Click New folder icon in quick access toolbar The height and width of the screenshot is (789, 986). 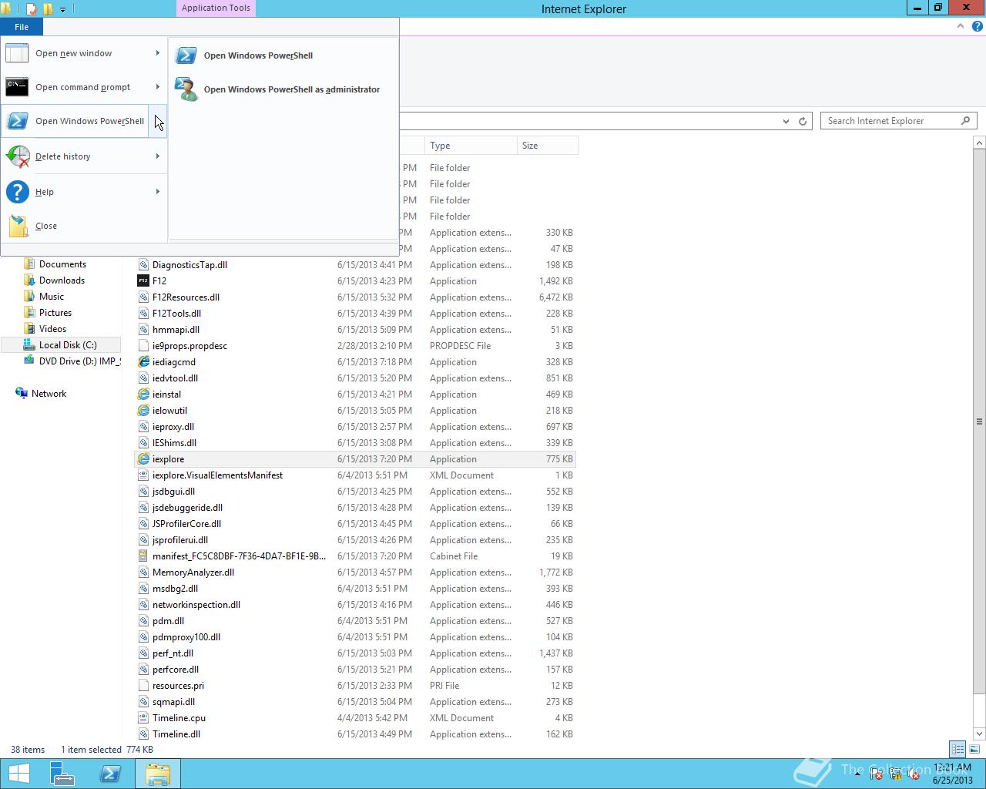[48, 9]
